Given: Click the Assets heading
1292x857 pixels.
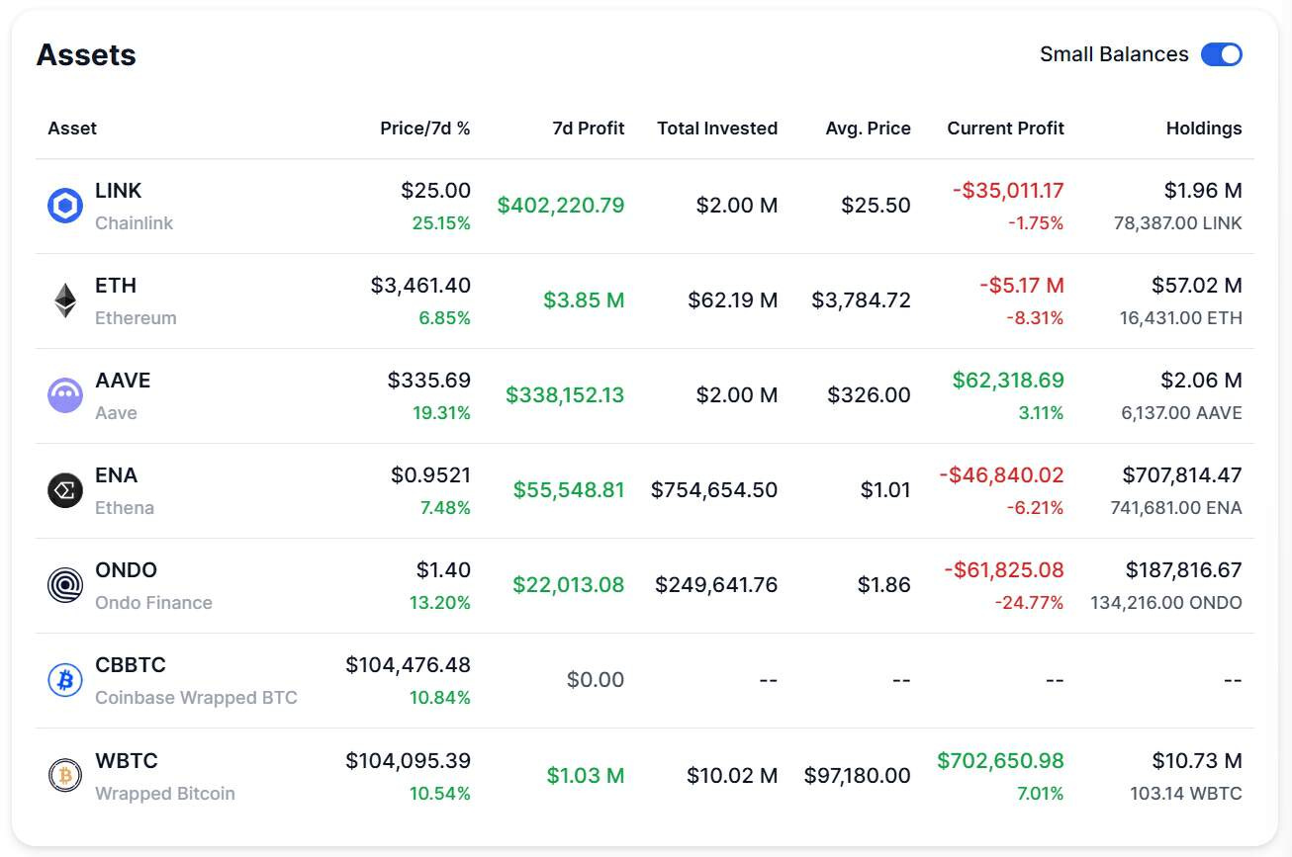Looking at the screenshot, I should 86,55.
